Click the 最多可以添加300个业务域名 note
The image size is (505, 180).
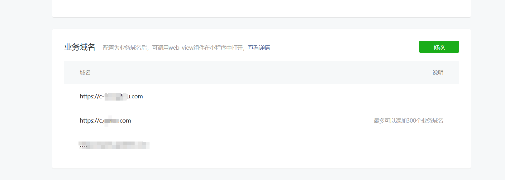tap(408, 121)
